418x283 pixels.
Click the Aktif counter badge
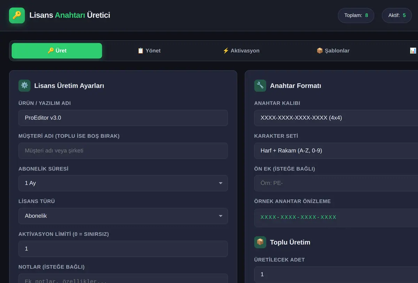click(397, 15)
